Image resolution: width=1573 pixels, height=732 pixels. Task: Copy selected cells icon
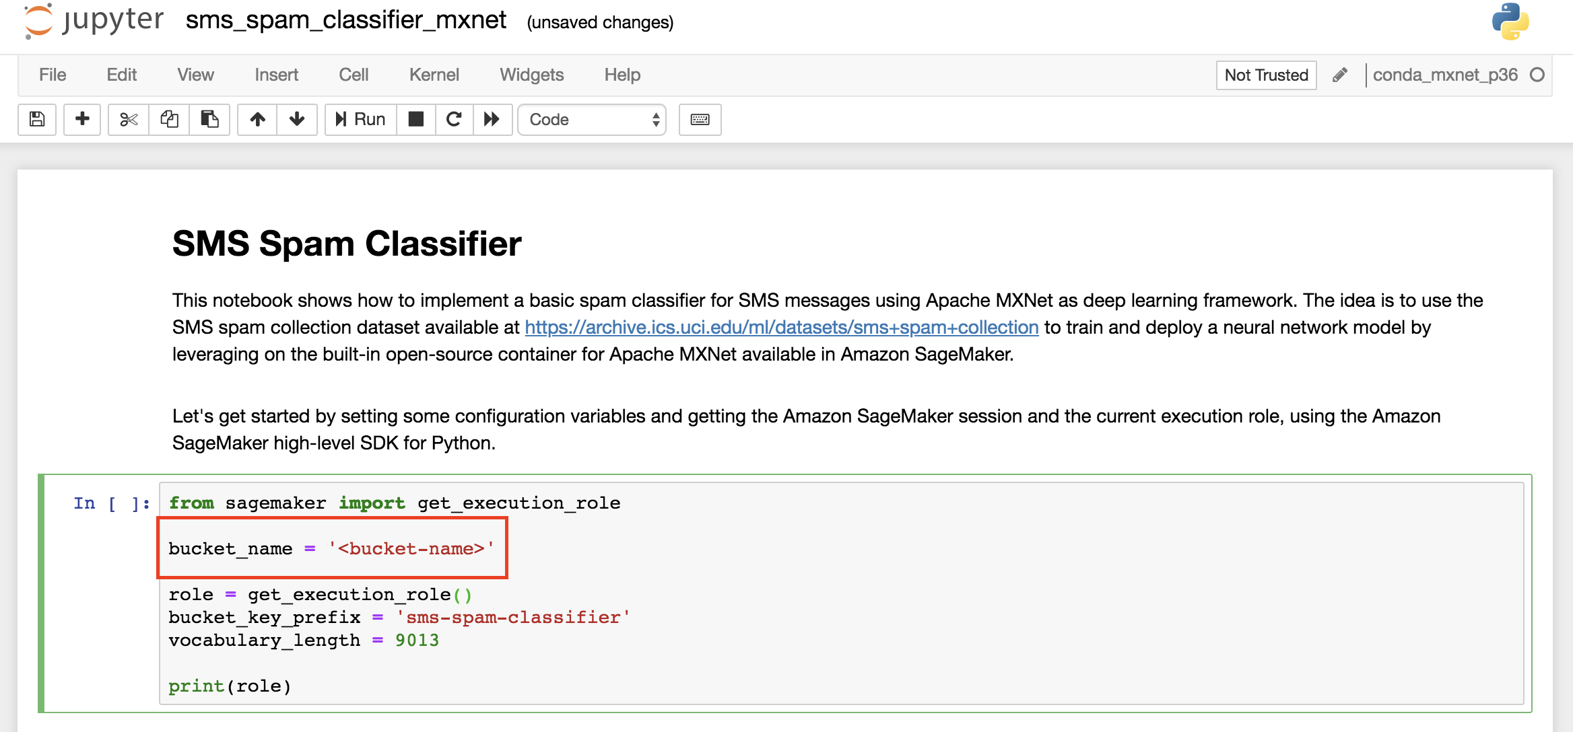pyautogui.click(x=169, y=119)
